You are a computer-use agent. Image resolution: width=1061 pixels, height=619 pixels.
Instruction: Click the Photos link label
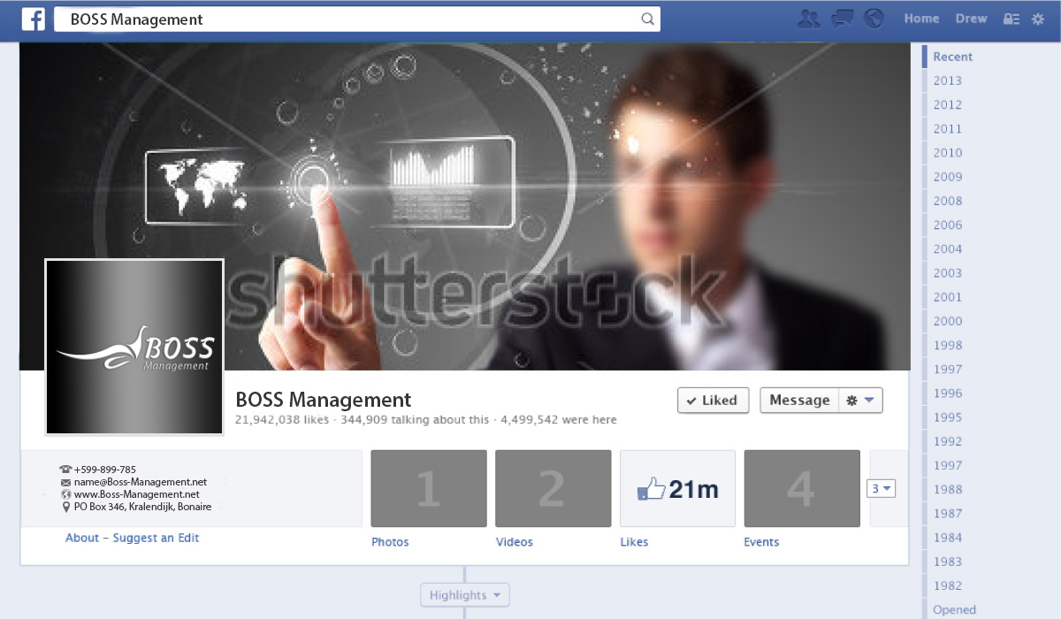click(x=390, y=542)
